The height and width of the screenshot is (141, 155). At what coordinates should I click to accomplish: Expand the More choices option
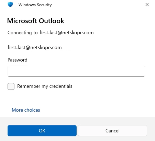coord(26,110)
